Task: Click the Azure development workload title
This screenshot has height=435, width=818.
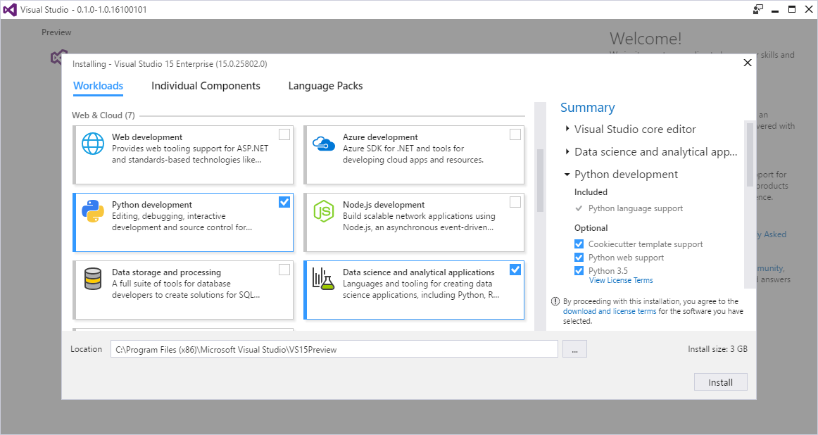Action: click(380, 137)
